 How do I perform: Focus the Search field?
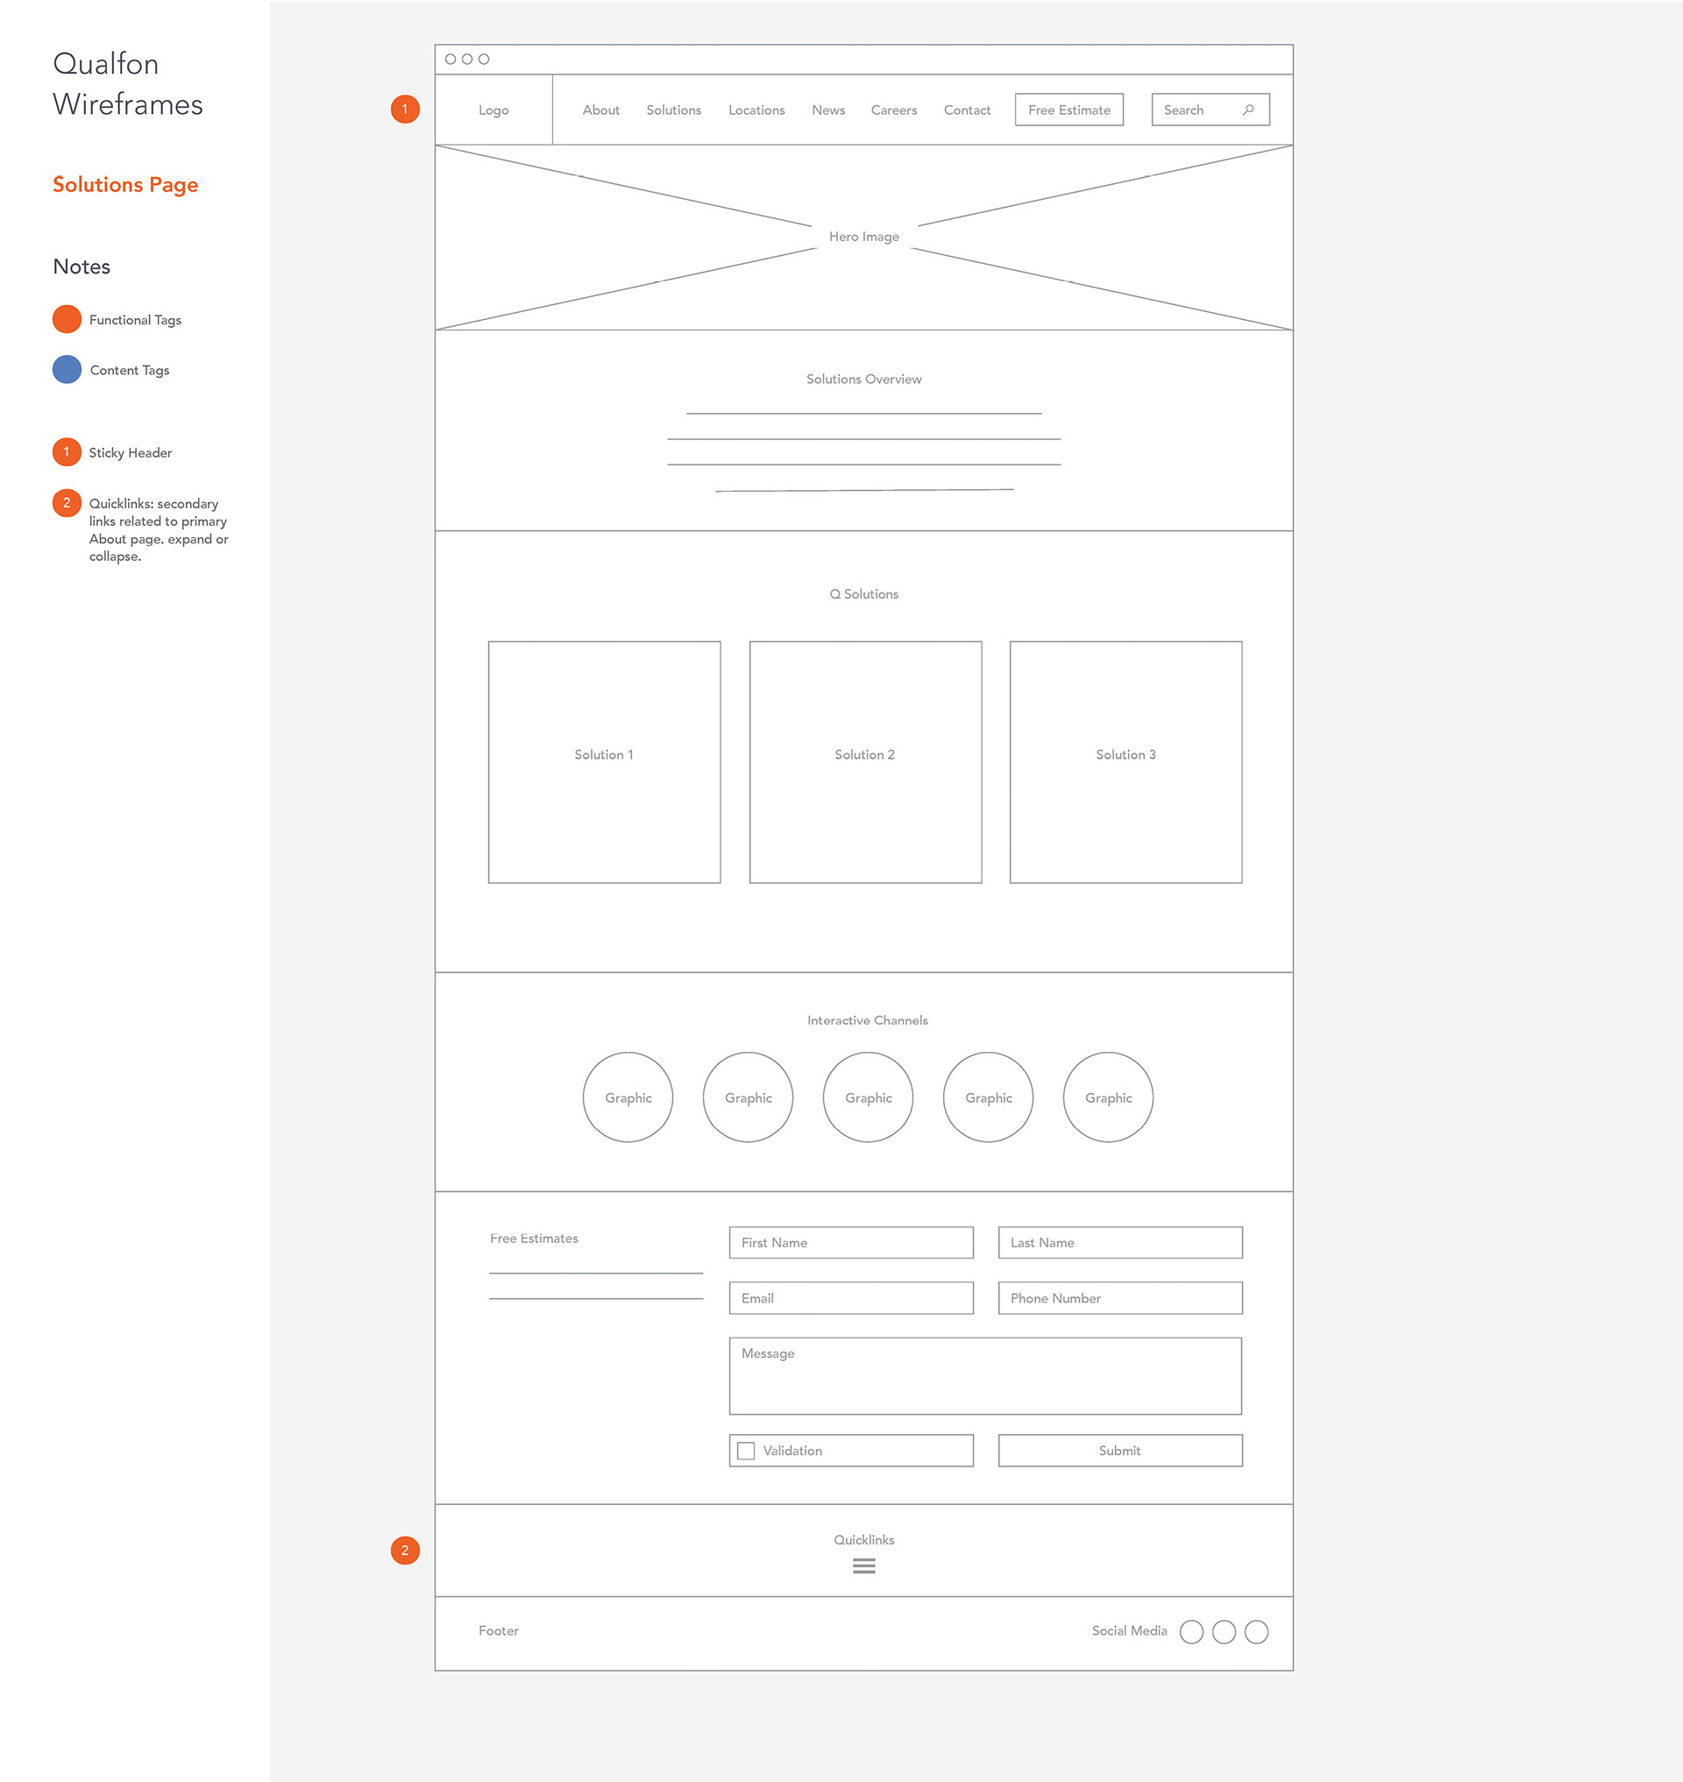coord(1211,110)
